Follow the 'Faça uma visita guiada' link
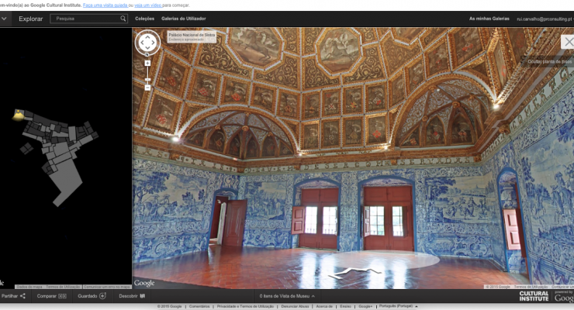The width and height of the screenshot is (574, 310). (x=105, y=5)
